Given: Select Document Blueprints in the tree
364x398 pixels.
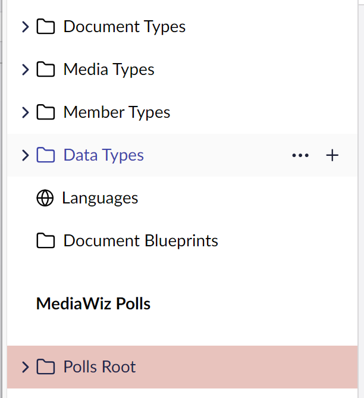Looking at the screenshot, I should [x=140, y=241].
